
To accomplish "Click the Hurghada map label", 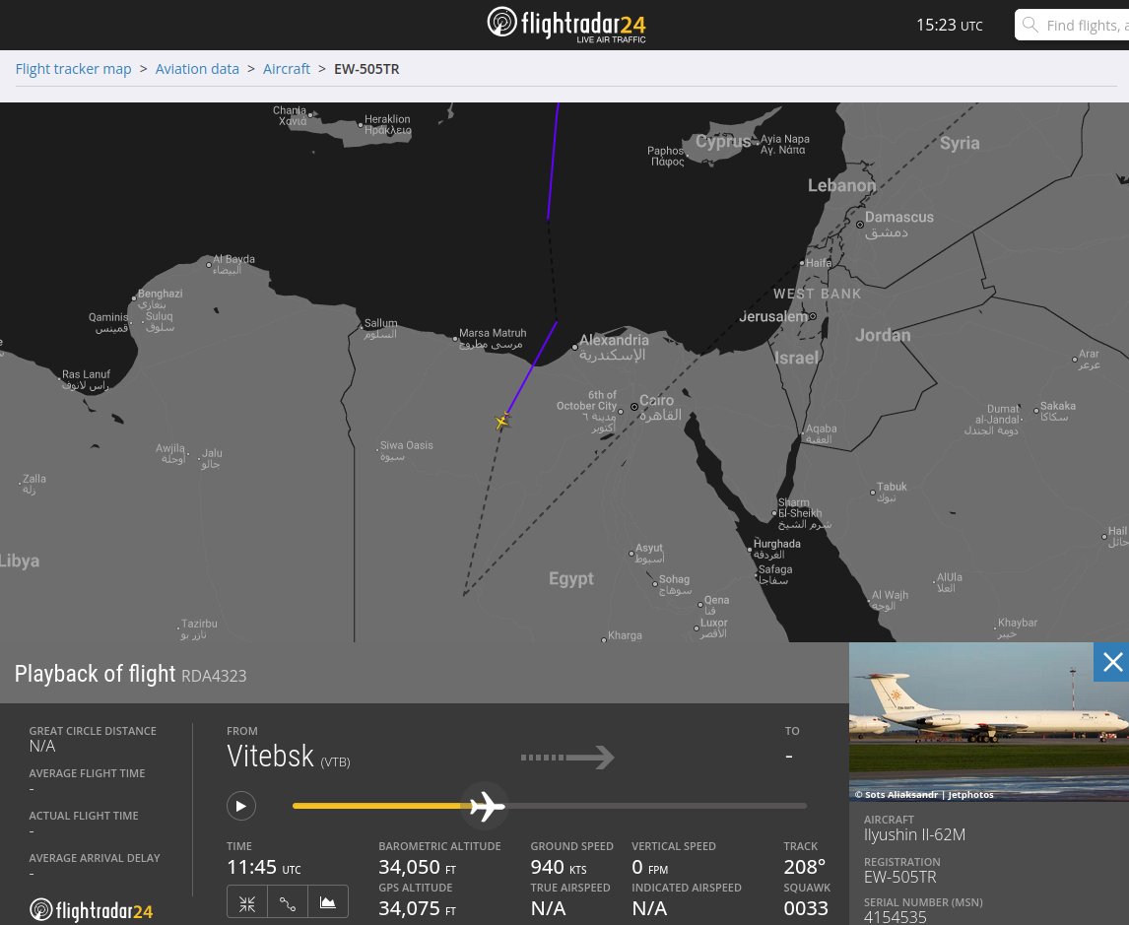I will tap(776, 549).
